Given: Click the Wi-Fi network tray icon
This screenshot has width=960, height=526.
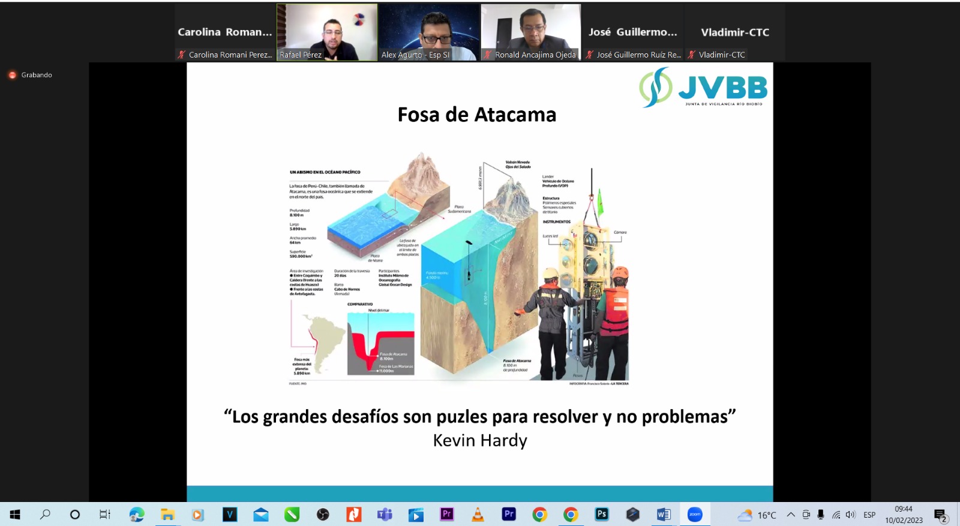Looking at the screenshot, I should click(x=836, y=515).
